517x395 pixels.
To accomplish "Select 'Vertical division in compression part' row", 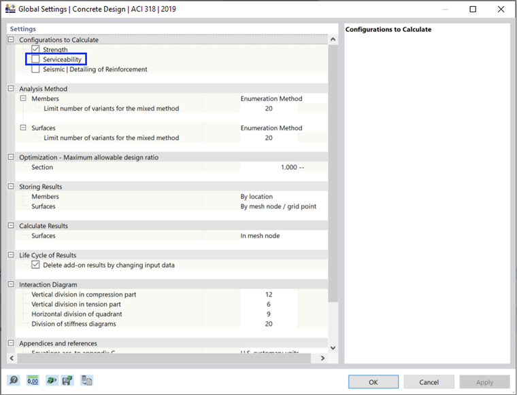I will click(84, 295).
